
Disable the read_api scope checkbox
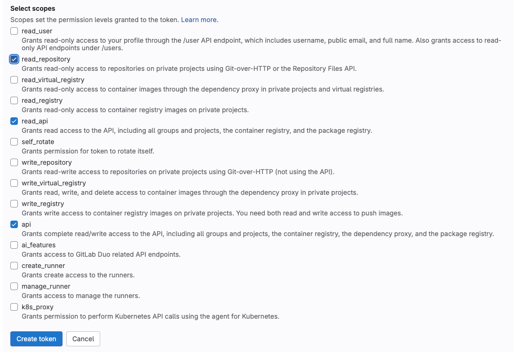pos(14,121)
